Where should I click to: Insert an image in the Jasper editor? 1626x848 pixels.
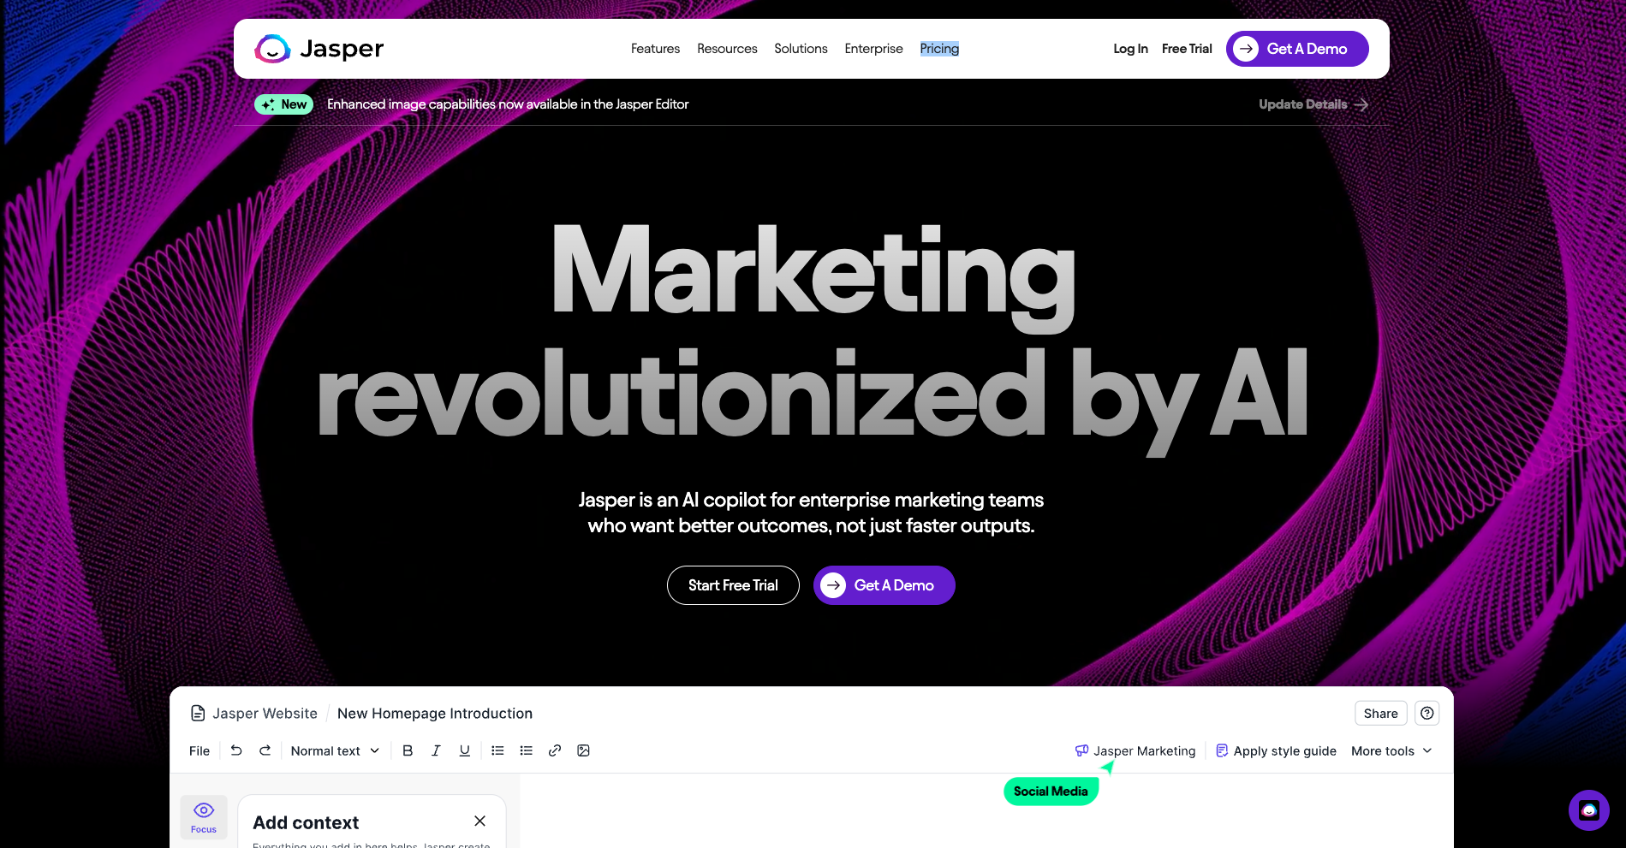[584, 750]
